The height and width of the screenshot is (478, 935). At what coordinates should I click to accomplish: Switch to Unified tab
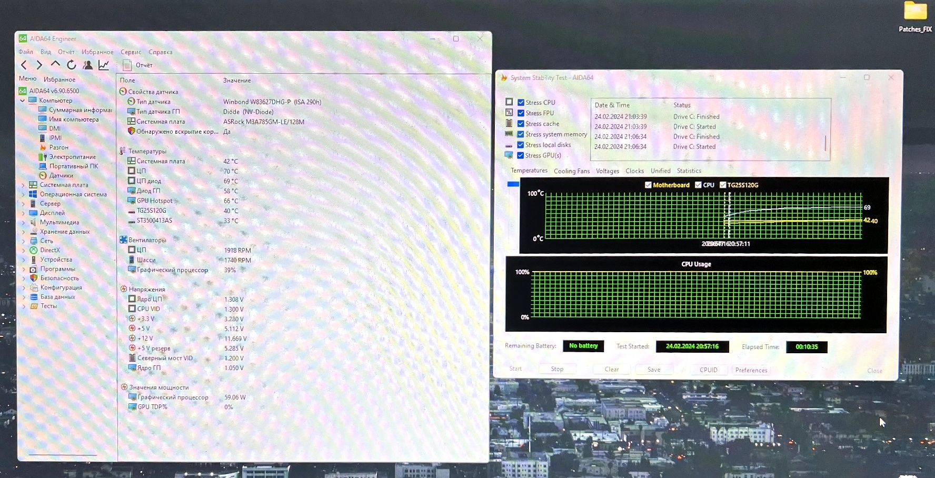[661, 171]
